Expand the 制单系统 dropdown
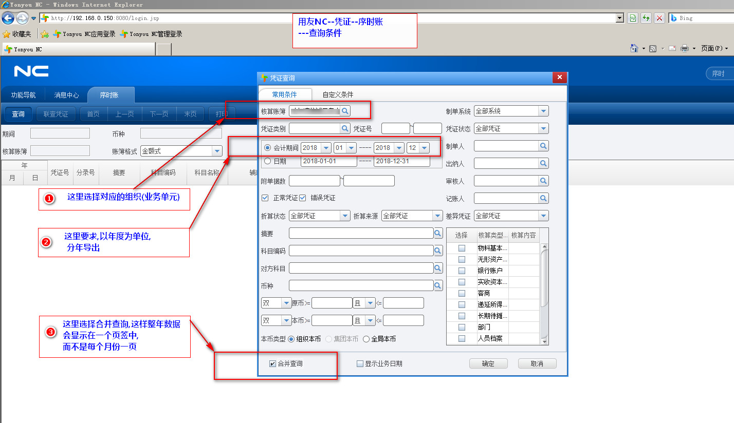 click(x=543, y=111)
